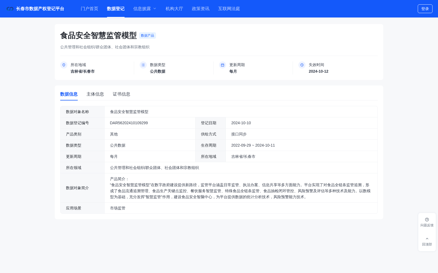Viewport: 438px width, 273px height.
Task: Click the back-to-top arrow icon
Action: point(427,239)
